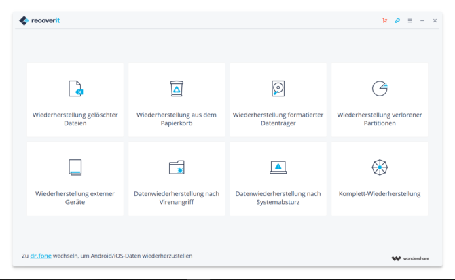Screen dimensions: 455x280
Task: Click the recycle bin recovery icon
Action: [177, 88]
